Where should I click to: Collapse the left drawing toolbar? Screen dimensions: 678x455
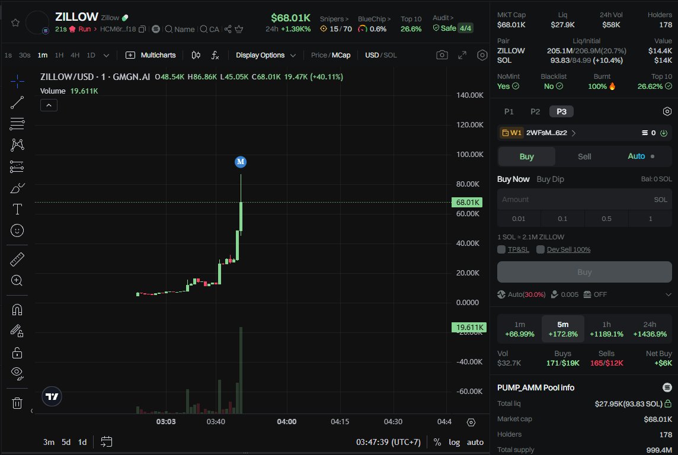31,411
